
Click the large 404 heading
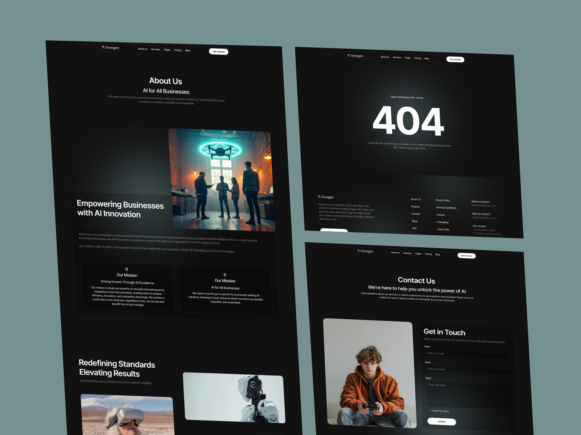(x=408, y=121)
